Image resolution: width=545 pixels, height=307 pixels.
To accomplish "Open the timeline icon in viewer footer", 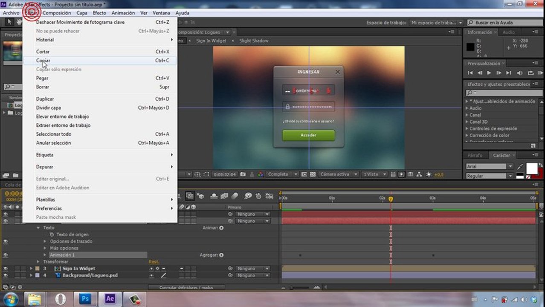I will click(x=410, y=174).
